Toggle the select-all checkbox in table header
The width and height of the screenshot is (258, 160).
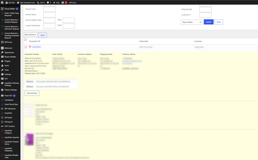(25, 40)
